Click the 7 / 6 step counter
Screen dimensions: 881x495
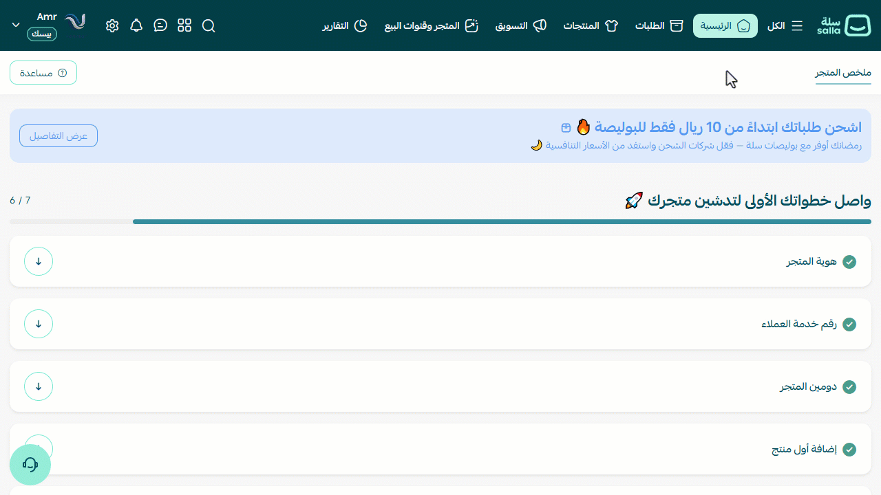[20, 200]
